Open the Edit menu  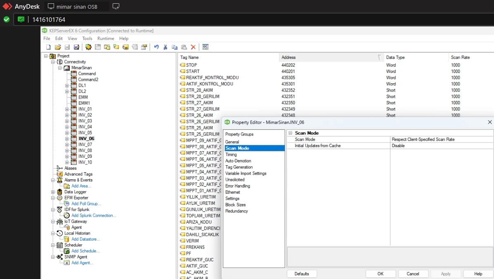(59, 38)
